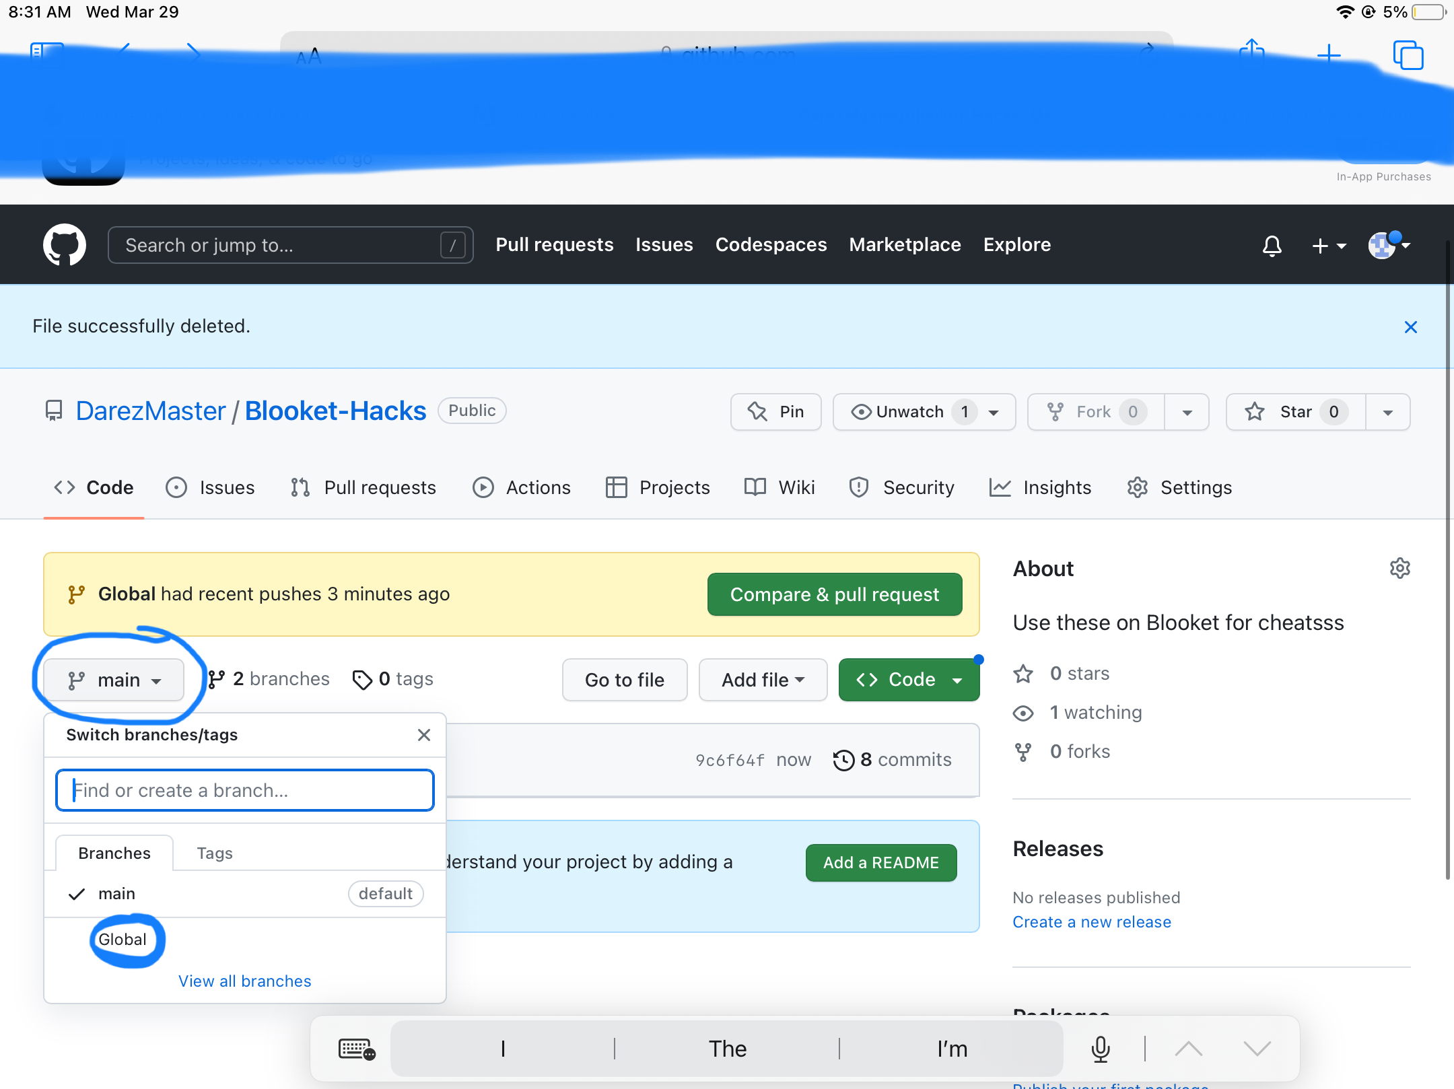This screenshot has width=1454, height=1089.
Task: Select the repository Issues tab
Action: pyautogui.click(x=210, y=487)
